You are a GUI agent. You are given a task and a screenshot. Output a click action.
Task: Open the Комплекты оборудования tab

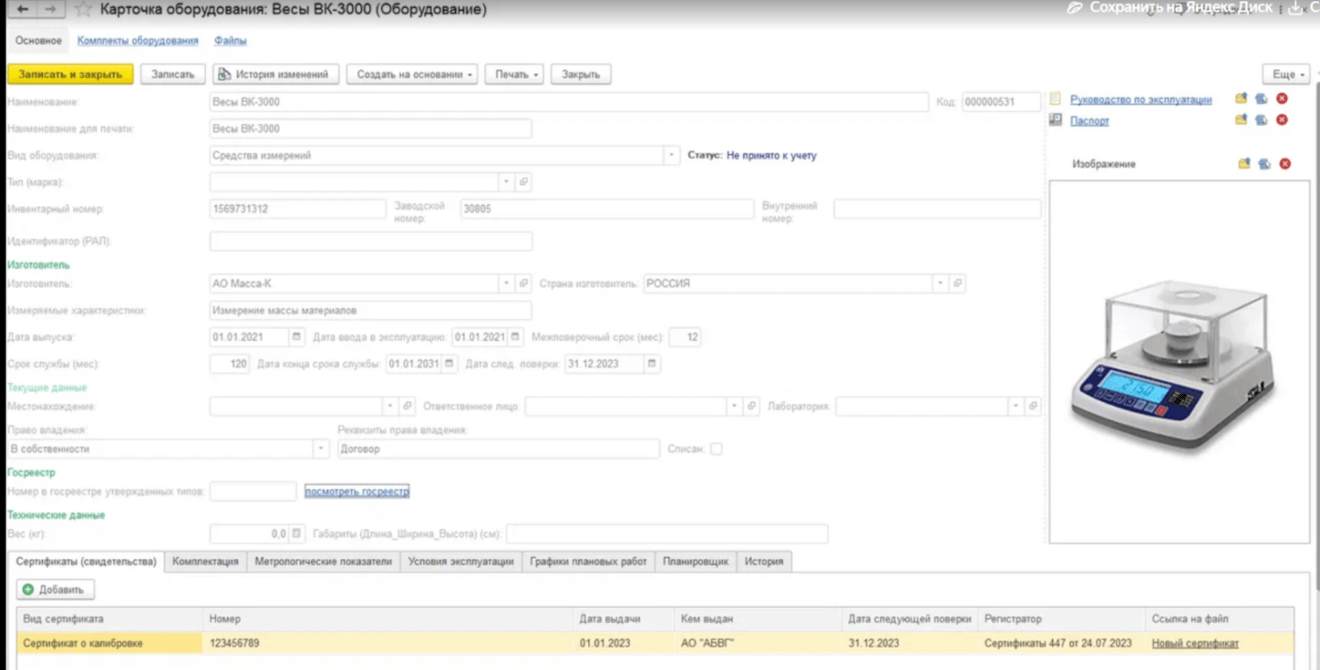coord(137,41)
